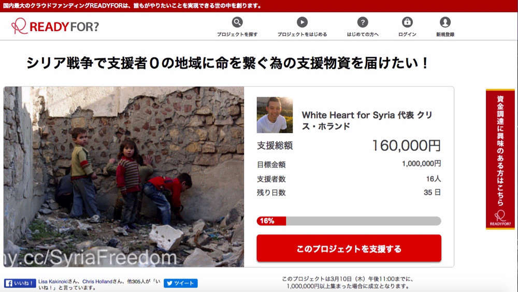Viewport: 518px width, 292px height.
Task: Click このプロジェクトを支援する button
Action: point(349,249)
